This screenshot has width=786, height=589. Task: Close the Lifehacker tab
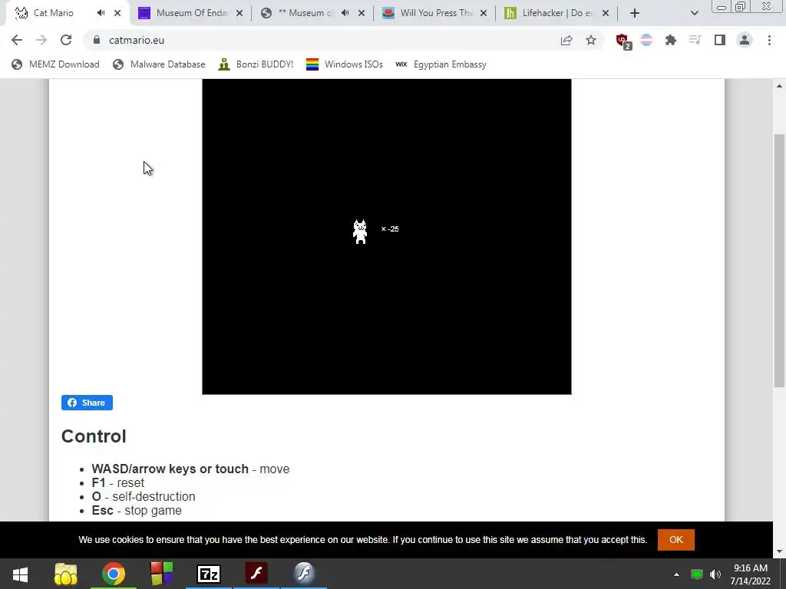tap(606, 13)
